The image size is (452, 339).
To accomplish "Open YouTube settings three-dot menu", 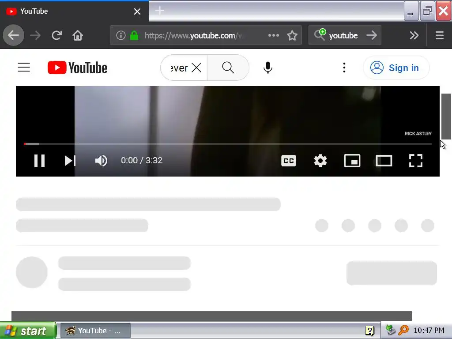I will tap(344, 68).
